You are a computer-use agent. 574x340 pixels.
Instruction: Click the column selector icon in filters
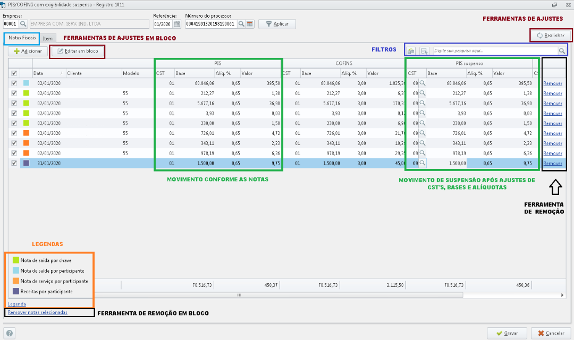pos(424,51)
